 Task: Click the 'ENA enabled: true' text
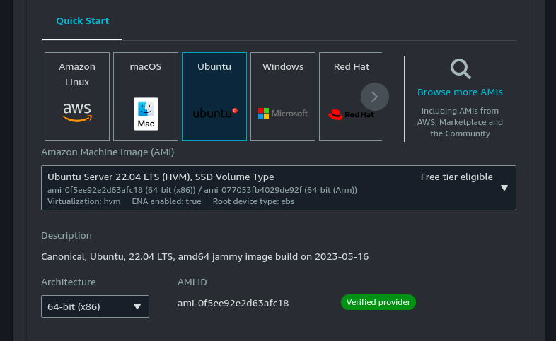167,201
